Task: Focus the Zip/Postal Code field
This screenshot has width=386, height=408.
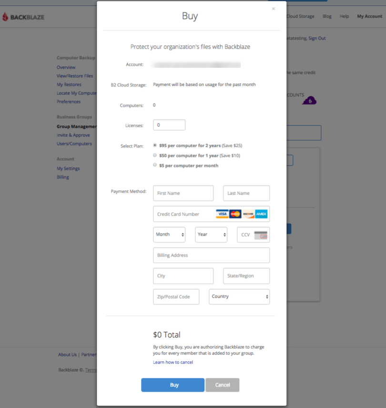Action: 176,297
